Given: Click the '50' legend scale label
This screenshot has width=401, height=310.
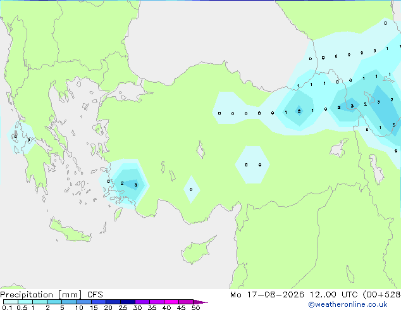Looking at the screenshot, I should pos(195,307).
